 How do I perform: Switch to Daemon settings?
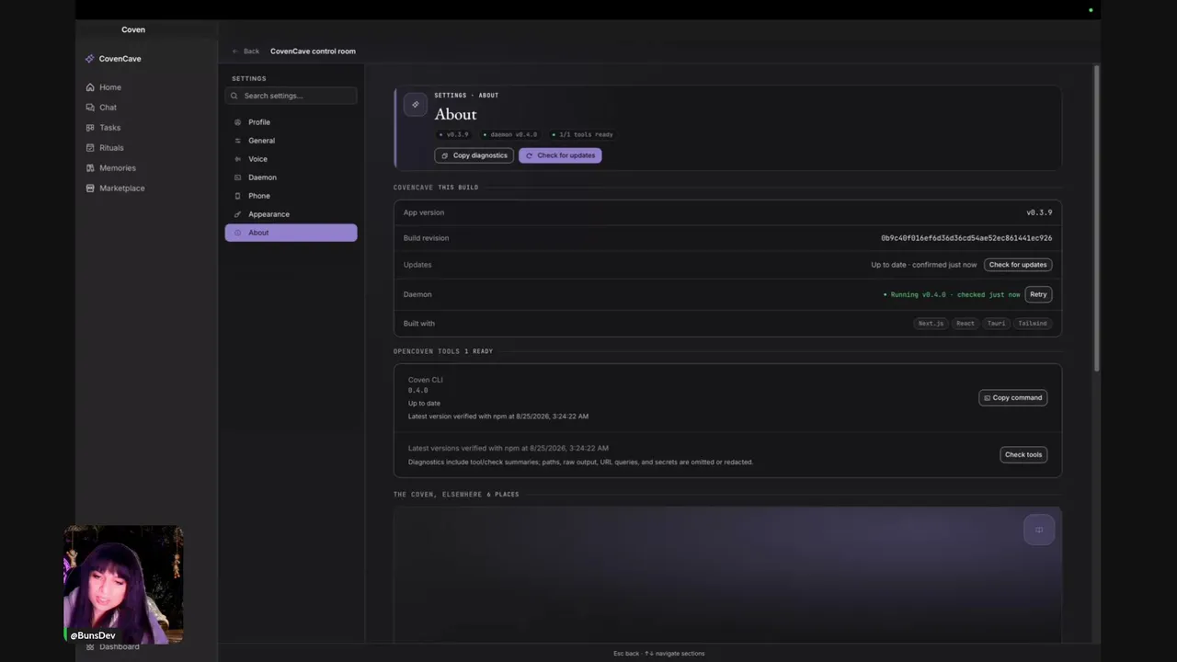[x=291, y=177]
